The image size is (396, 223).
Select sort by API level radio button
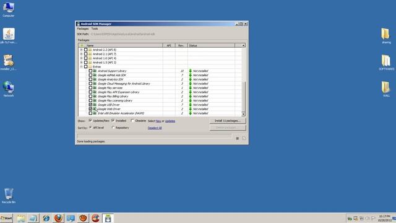pos(90,128)
